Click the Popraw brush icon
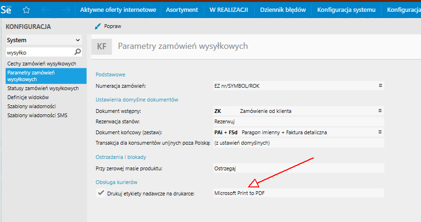This screenshot has height=222, width=421. tap(98, 27)
